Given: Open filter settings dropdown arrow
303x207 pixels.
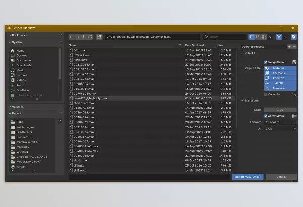Looking at the screenshot, I should [x=285, y=37].
